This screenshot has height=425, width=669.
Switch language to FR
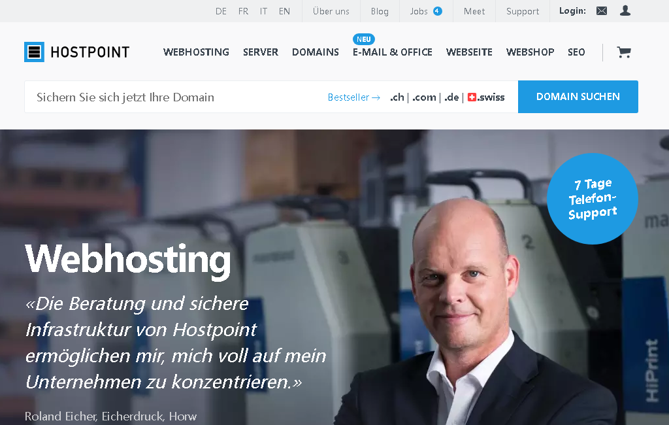pos(243,11)
